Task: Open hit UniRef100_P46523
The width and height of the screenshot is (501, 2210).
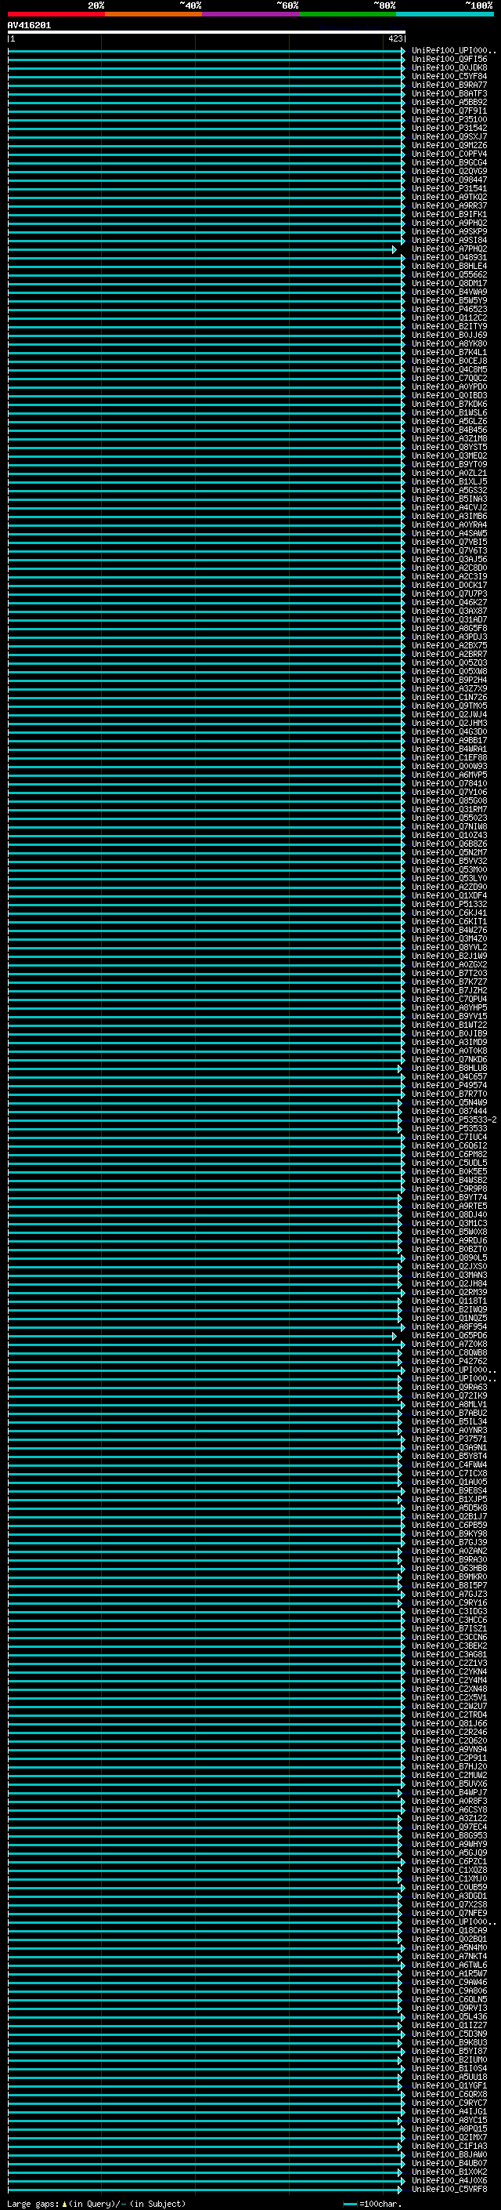Action: click(x=449, y=310)
